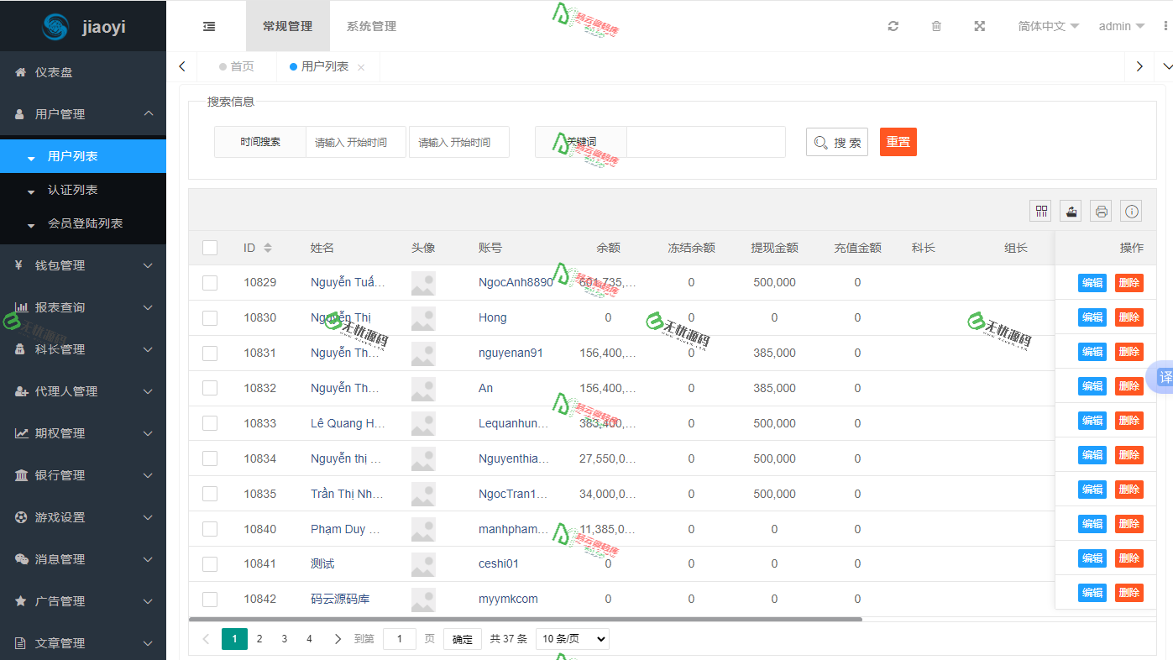Open the 10条/页 page size dropdown
Screen dimensions: 1173x660
[571, 638]
